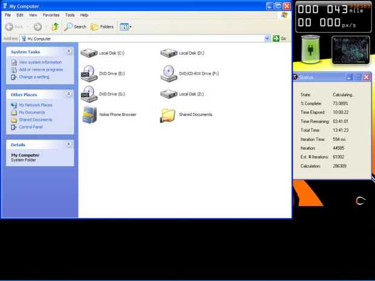Select the DVD/CD-RW Drive (F:) icon

point(169,74)
